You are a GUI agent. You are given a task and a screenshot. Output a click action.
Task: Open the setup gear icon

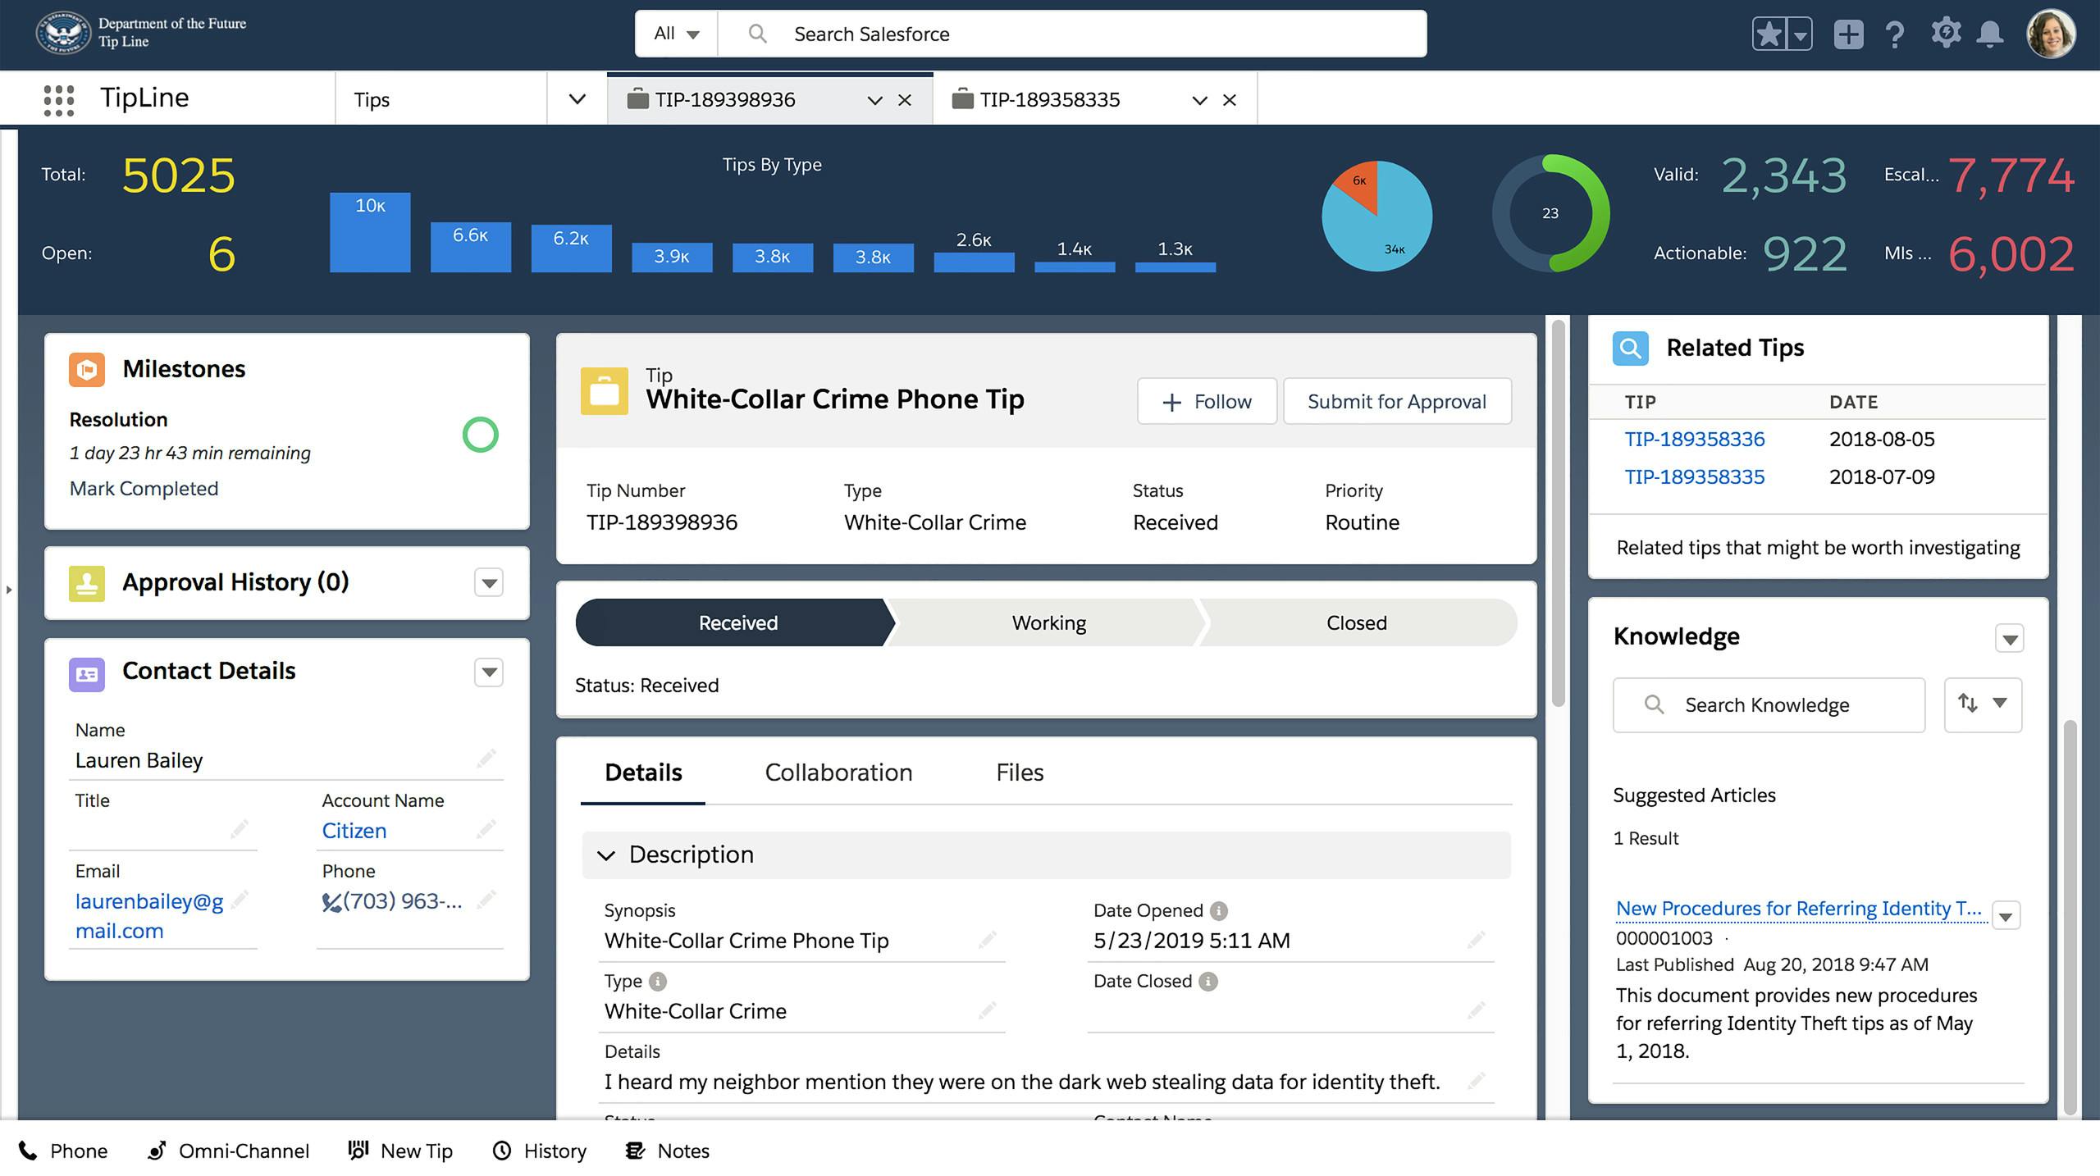pos(1946,34)
